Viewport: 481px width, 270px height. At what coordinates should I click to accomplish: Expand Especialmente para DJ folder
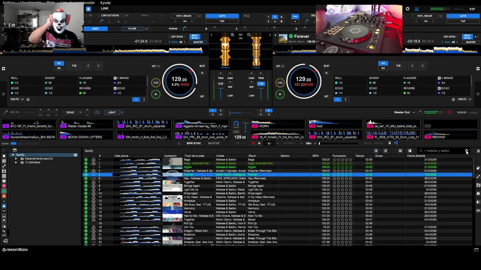[x=16, y=159]
